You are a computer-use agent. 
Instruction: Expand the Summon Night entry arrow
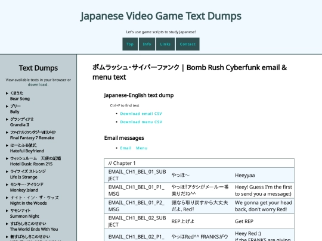[x=7, y=211]
